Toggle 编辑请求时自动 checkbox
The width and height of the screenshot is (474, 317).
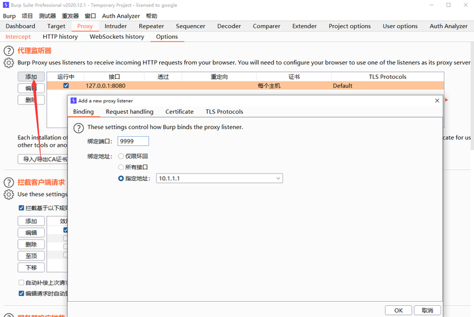tap(21, 293)
